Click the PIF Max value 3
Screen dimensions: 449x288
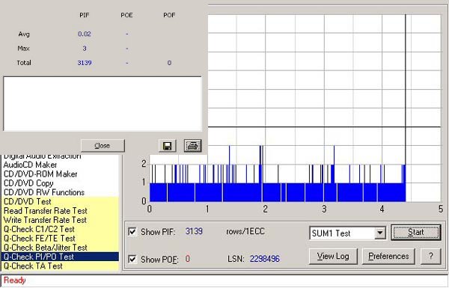click(x=85, y=48)
